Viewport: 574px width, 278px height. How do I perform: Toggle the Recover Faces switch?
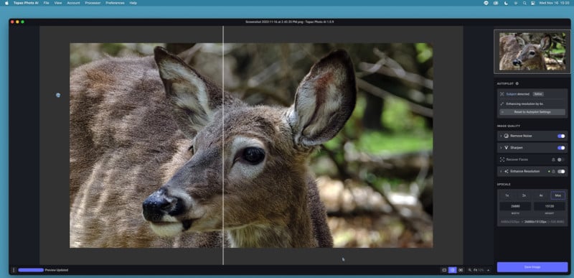561,159
